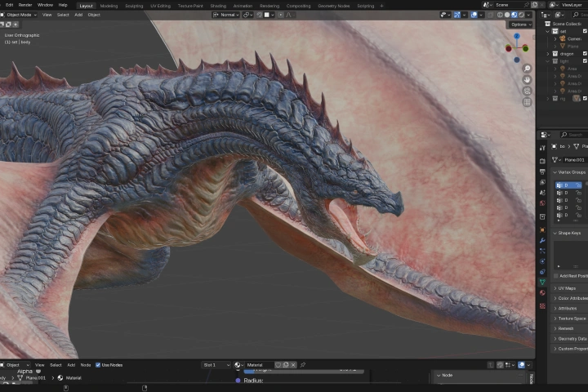Open the Normal transform orientation dropdown

(226, 15)
